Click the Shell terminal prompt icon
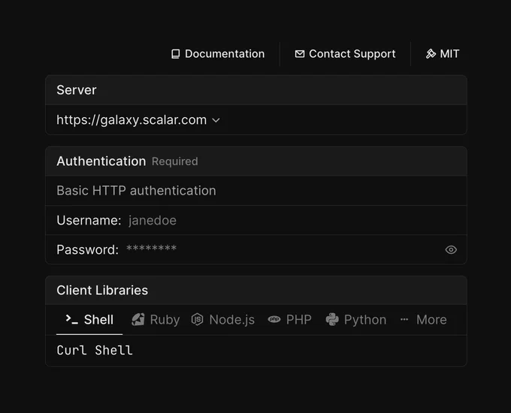 pos(71,319)
